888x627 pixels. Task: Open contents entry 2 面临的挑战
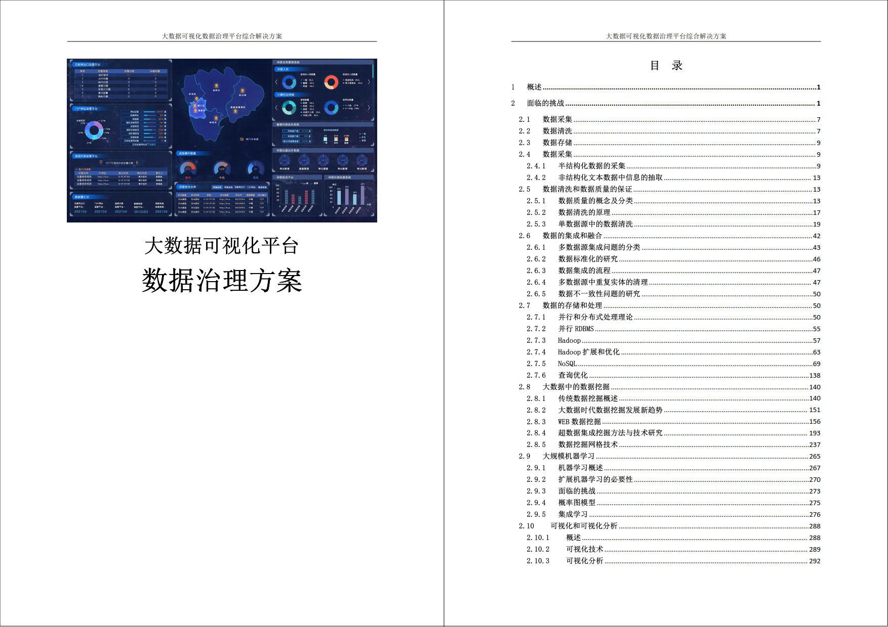tap(666, 103)
